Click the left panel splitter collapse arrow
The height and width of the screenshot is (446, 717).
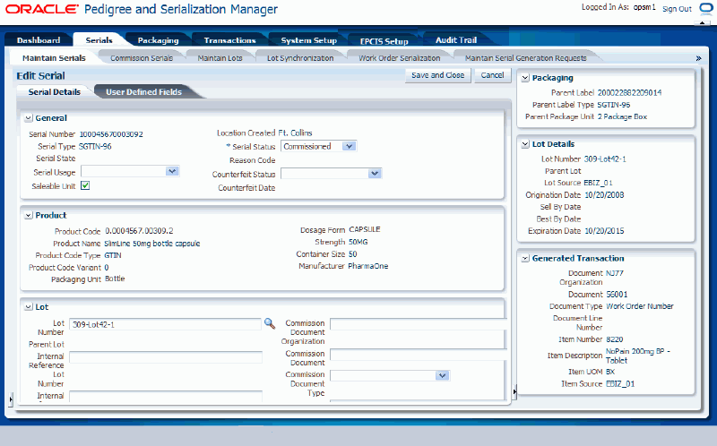pyautogui.click(x=11, y=399)
